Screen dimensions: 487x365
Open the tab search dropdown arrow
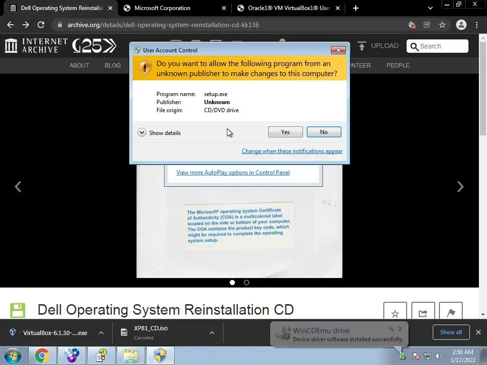(430, 8)
